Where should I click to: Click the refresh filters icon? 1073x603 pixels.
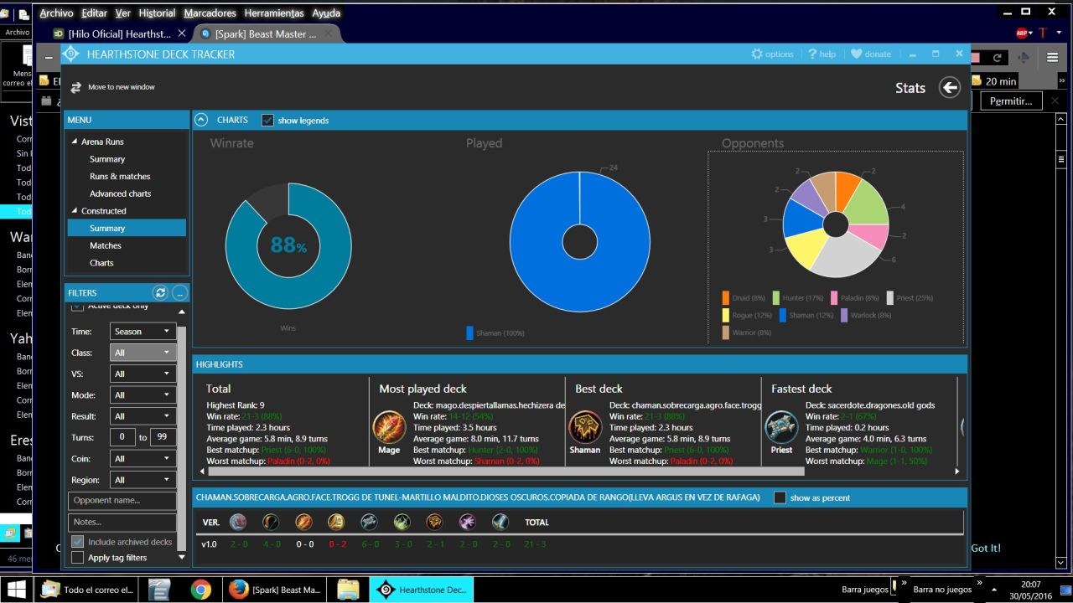tap(160, 292)
